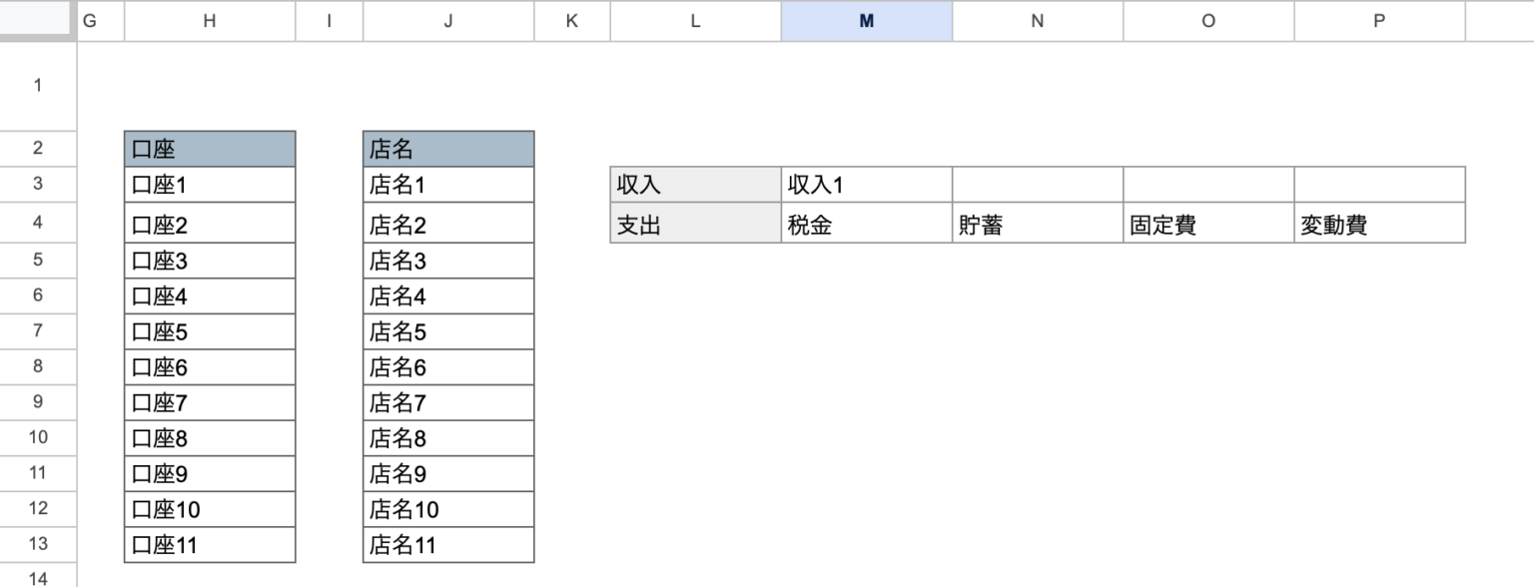
Task: Select the 貯蓄 cell
Action: 1037,225
